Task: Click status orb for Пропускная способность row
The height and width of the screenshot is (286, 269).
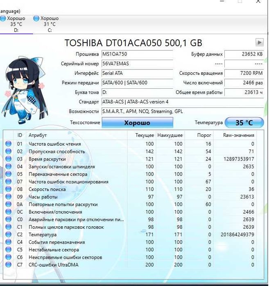Action: [x=8, y=152]
